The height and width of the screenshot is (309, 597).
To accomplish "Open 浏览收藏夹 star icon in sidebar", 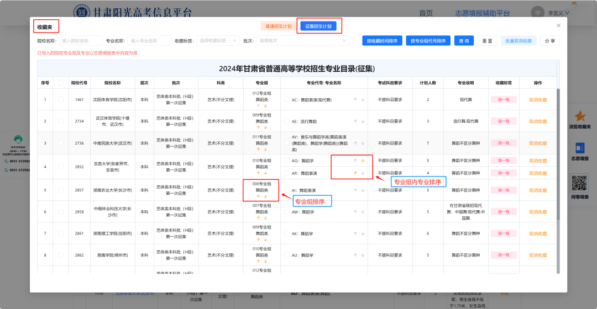I will tap(580, 116).
